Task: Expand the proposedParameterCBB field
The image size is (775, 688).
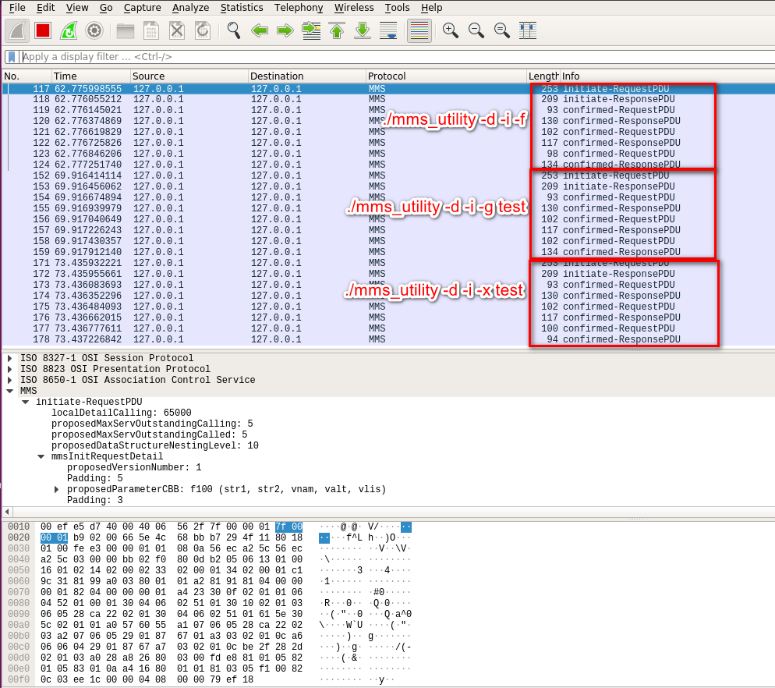Action: (x=56, y=489)
